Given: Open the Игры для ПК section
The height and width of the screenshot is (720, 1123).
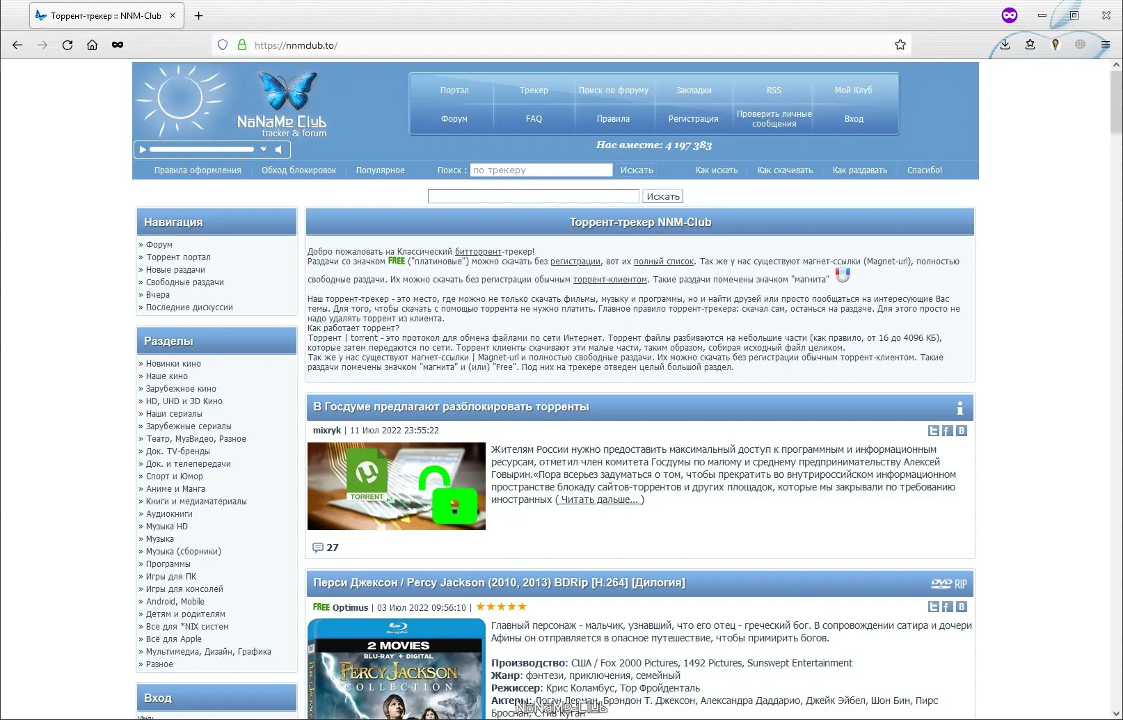Looking at the screenshot, I should [x=171, y=577].
